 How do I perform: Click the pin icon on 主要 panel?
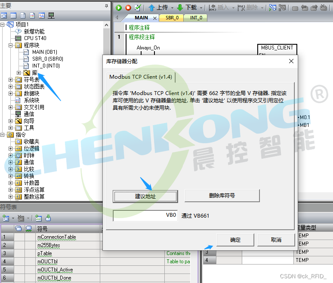pyautogui.click(x=106, y=6)
